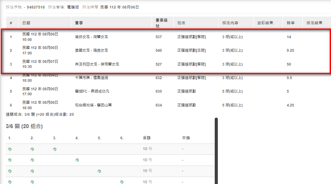The width and height of the screenshot is (331, 184).
Task: Click fourth combination row's clock icon under column 6
Action: coord(122,182)
